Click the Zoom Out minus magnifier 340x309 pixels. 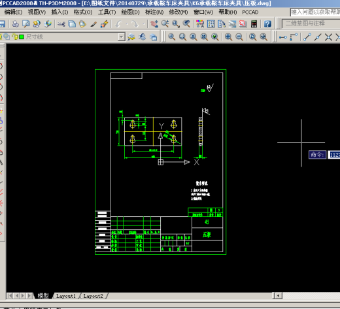[239, 37]
